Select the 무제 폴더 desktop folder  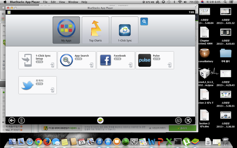(x=225, y=53)
